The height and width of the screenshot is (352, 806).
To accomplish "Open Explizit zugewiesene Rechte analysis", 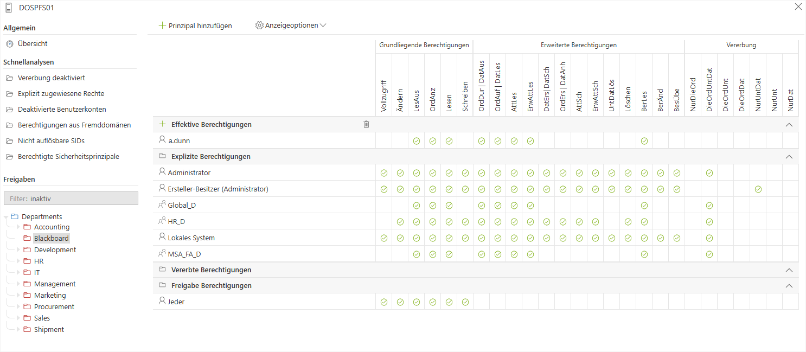I will (61, 94).
